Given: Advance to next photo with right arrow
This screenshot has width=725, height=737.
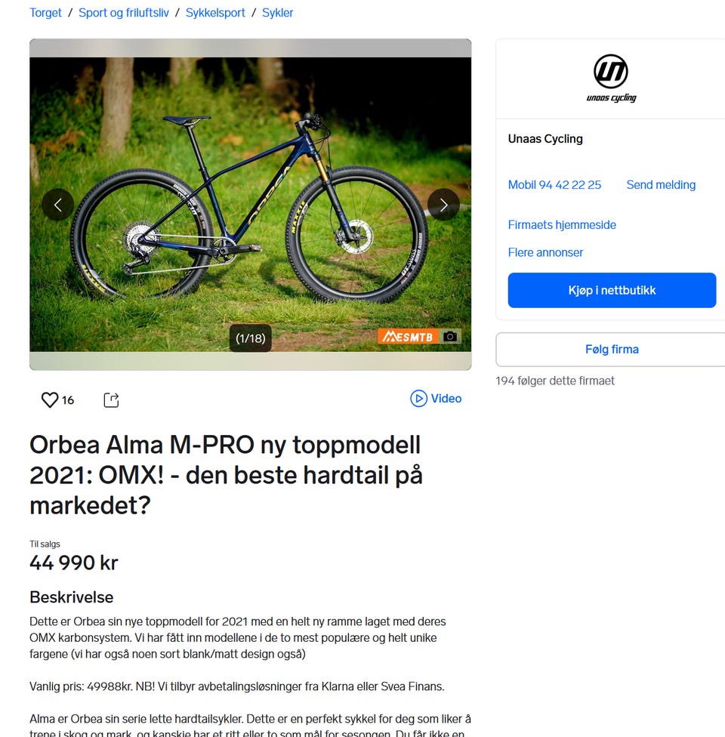Looking at the screenshot, I should (443, 205).
